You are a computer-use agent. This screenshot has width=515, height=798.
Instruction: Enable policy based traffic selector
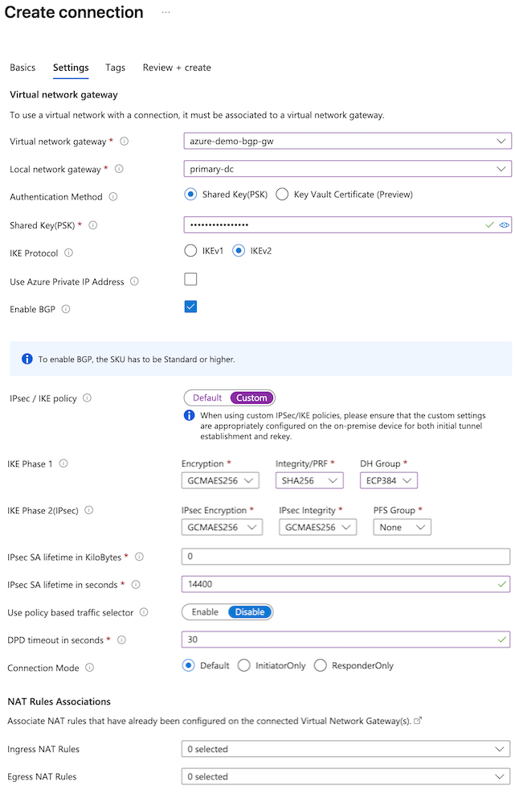[x=205, y=612]
